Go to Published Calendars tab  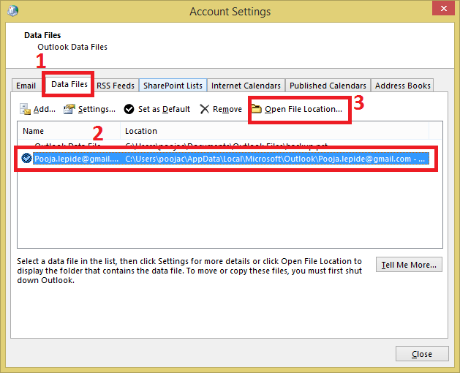pos(328,86)
